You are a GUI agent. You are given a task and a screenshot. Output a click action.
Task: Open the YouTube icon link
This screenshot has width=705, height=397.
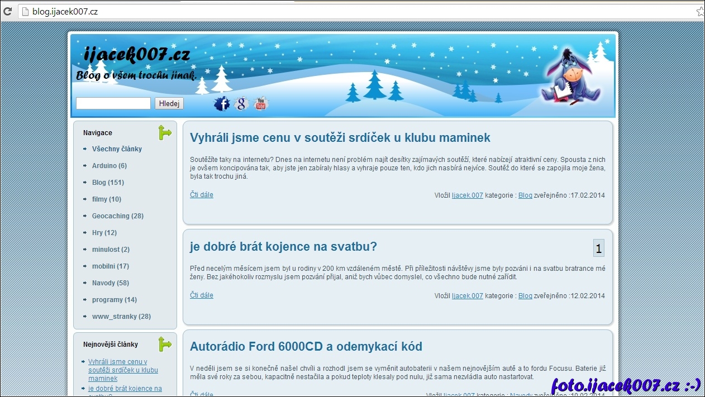(261, 104)
